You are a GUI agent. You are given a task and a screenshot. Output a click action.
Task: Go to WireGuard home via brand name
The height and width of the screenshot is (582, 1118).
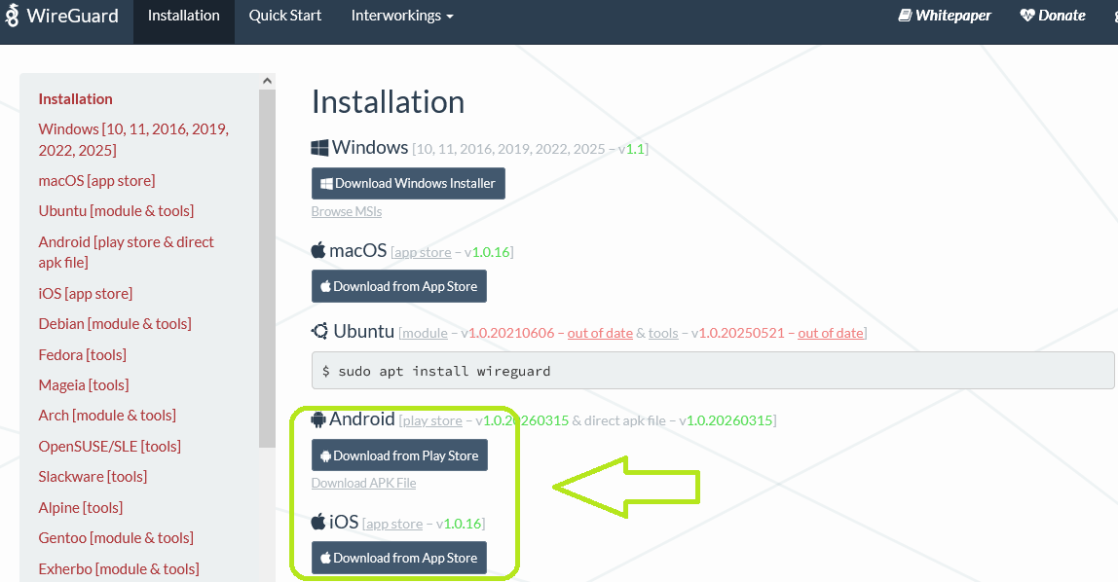point(73,16)
